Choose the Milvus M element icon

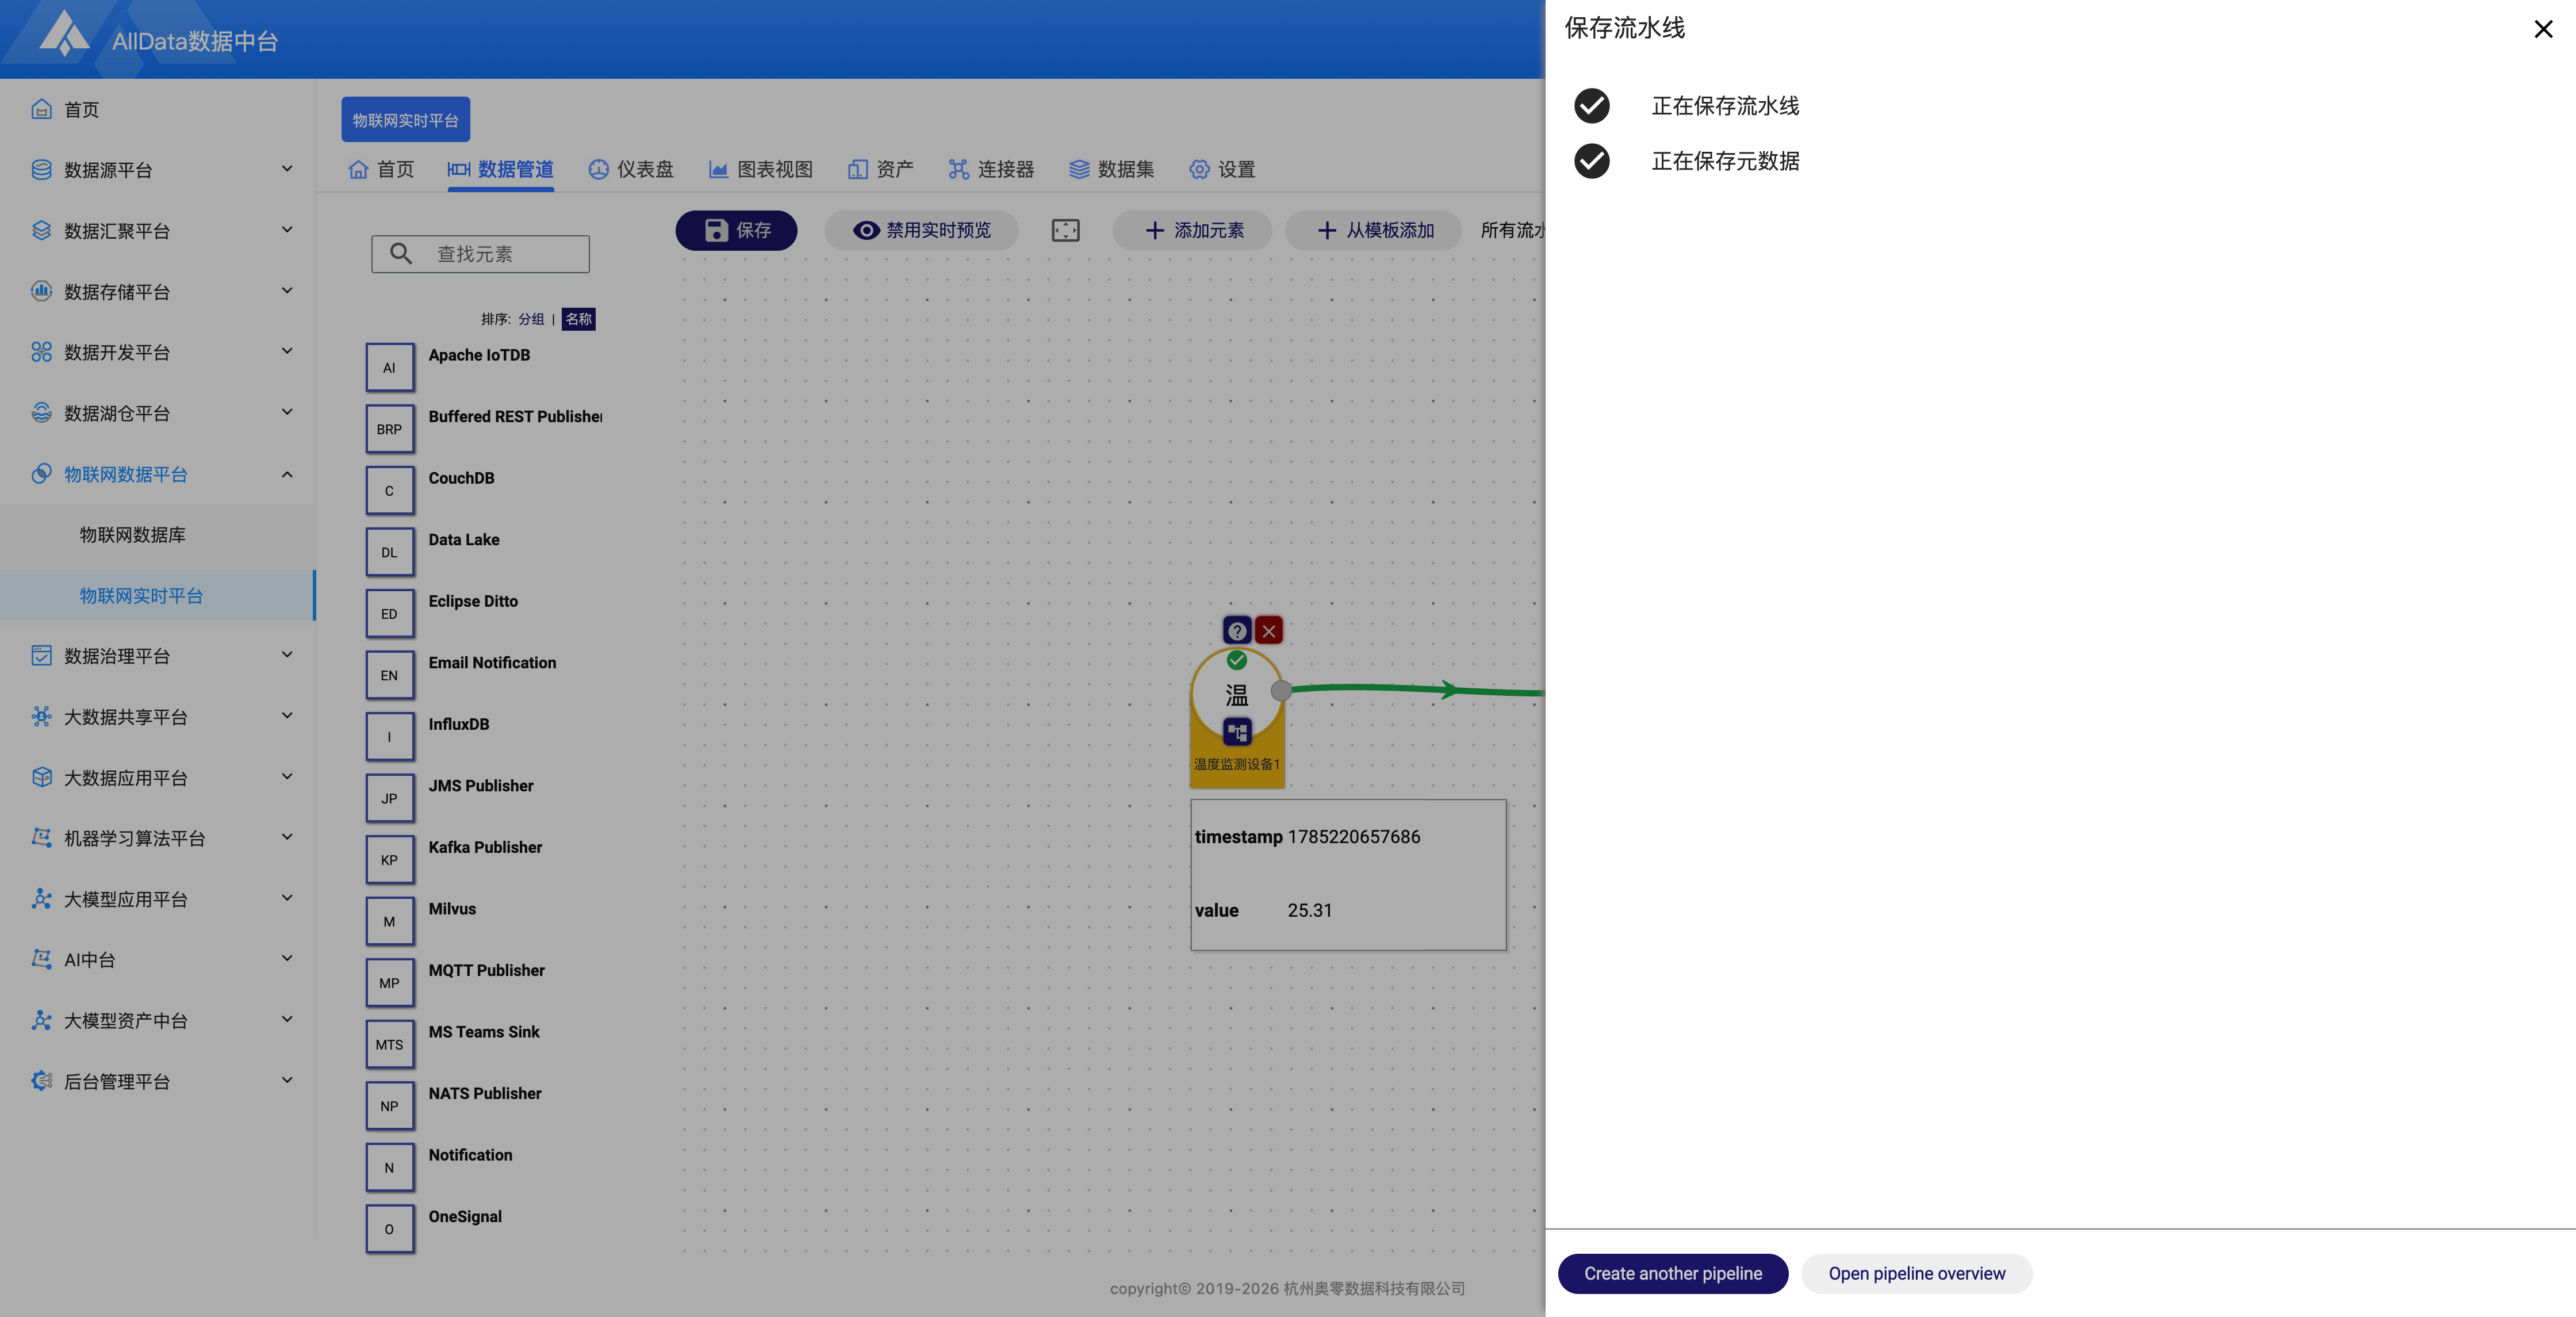click(x=389, y=921)
